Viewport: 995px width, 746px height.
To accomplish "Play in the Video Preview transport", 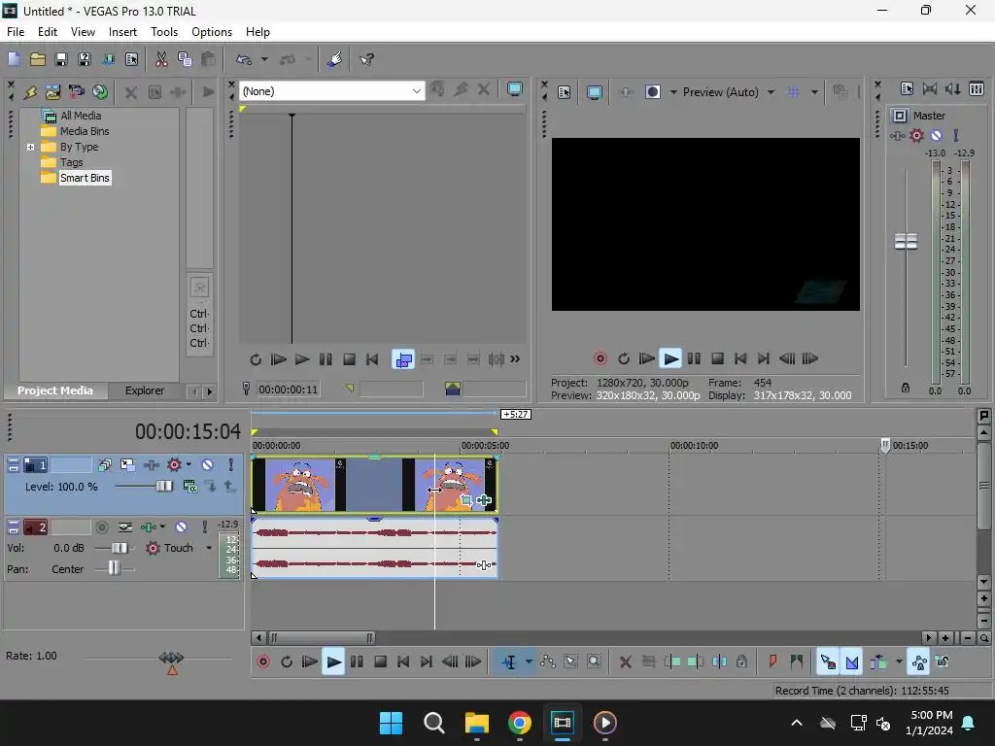I will (670, 359).
